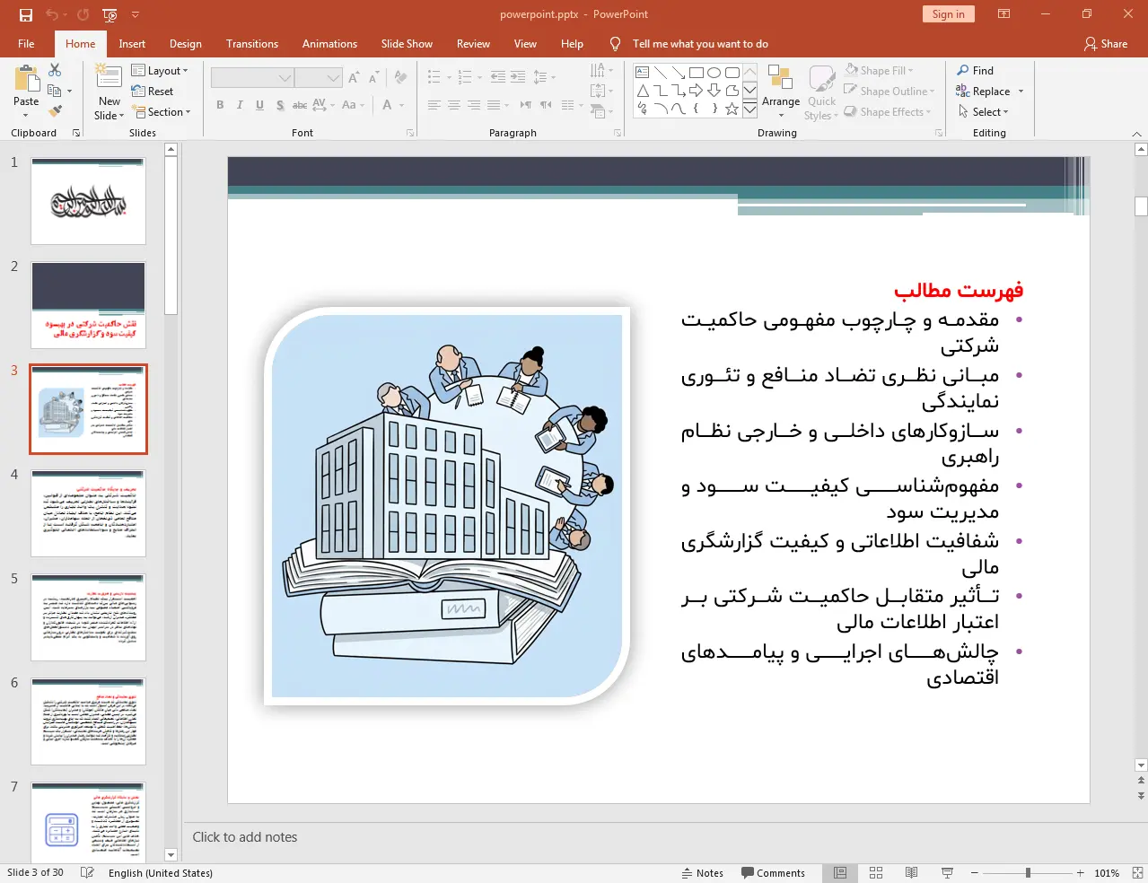Reset the slide layout
1148x883 pixels.
pyautogui.click(x=153, y=92)
